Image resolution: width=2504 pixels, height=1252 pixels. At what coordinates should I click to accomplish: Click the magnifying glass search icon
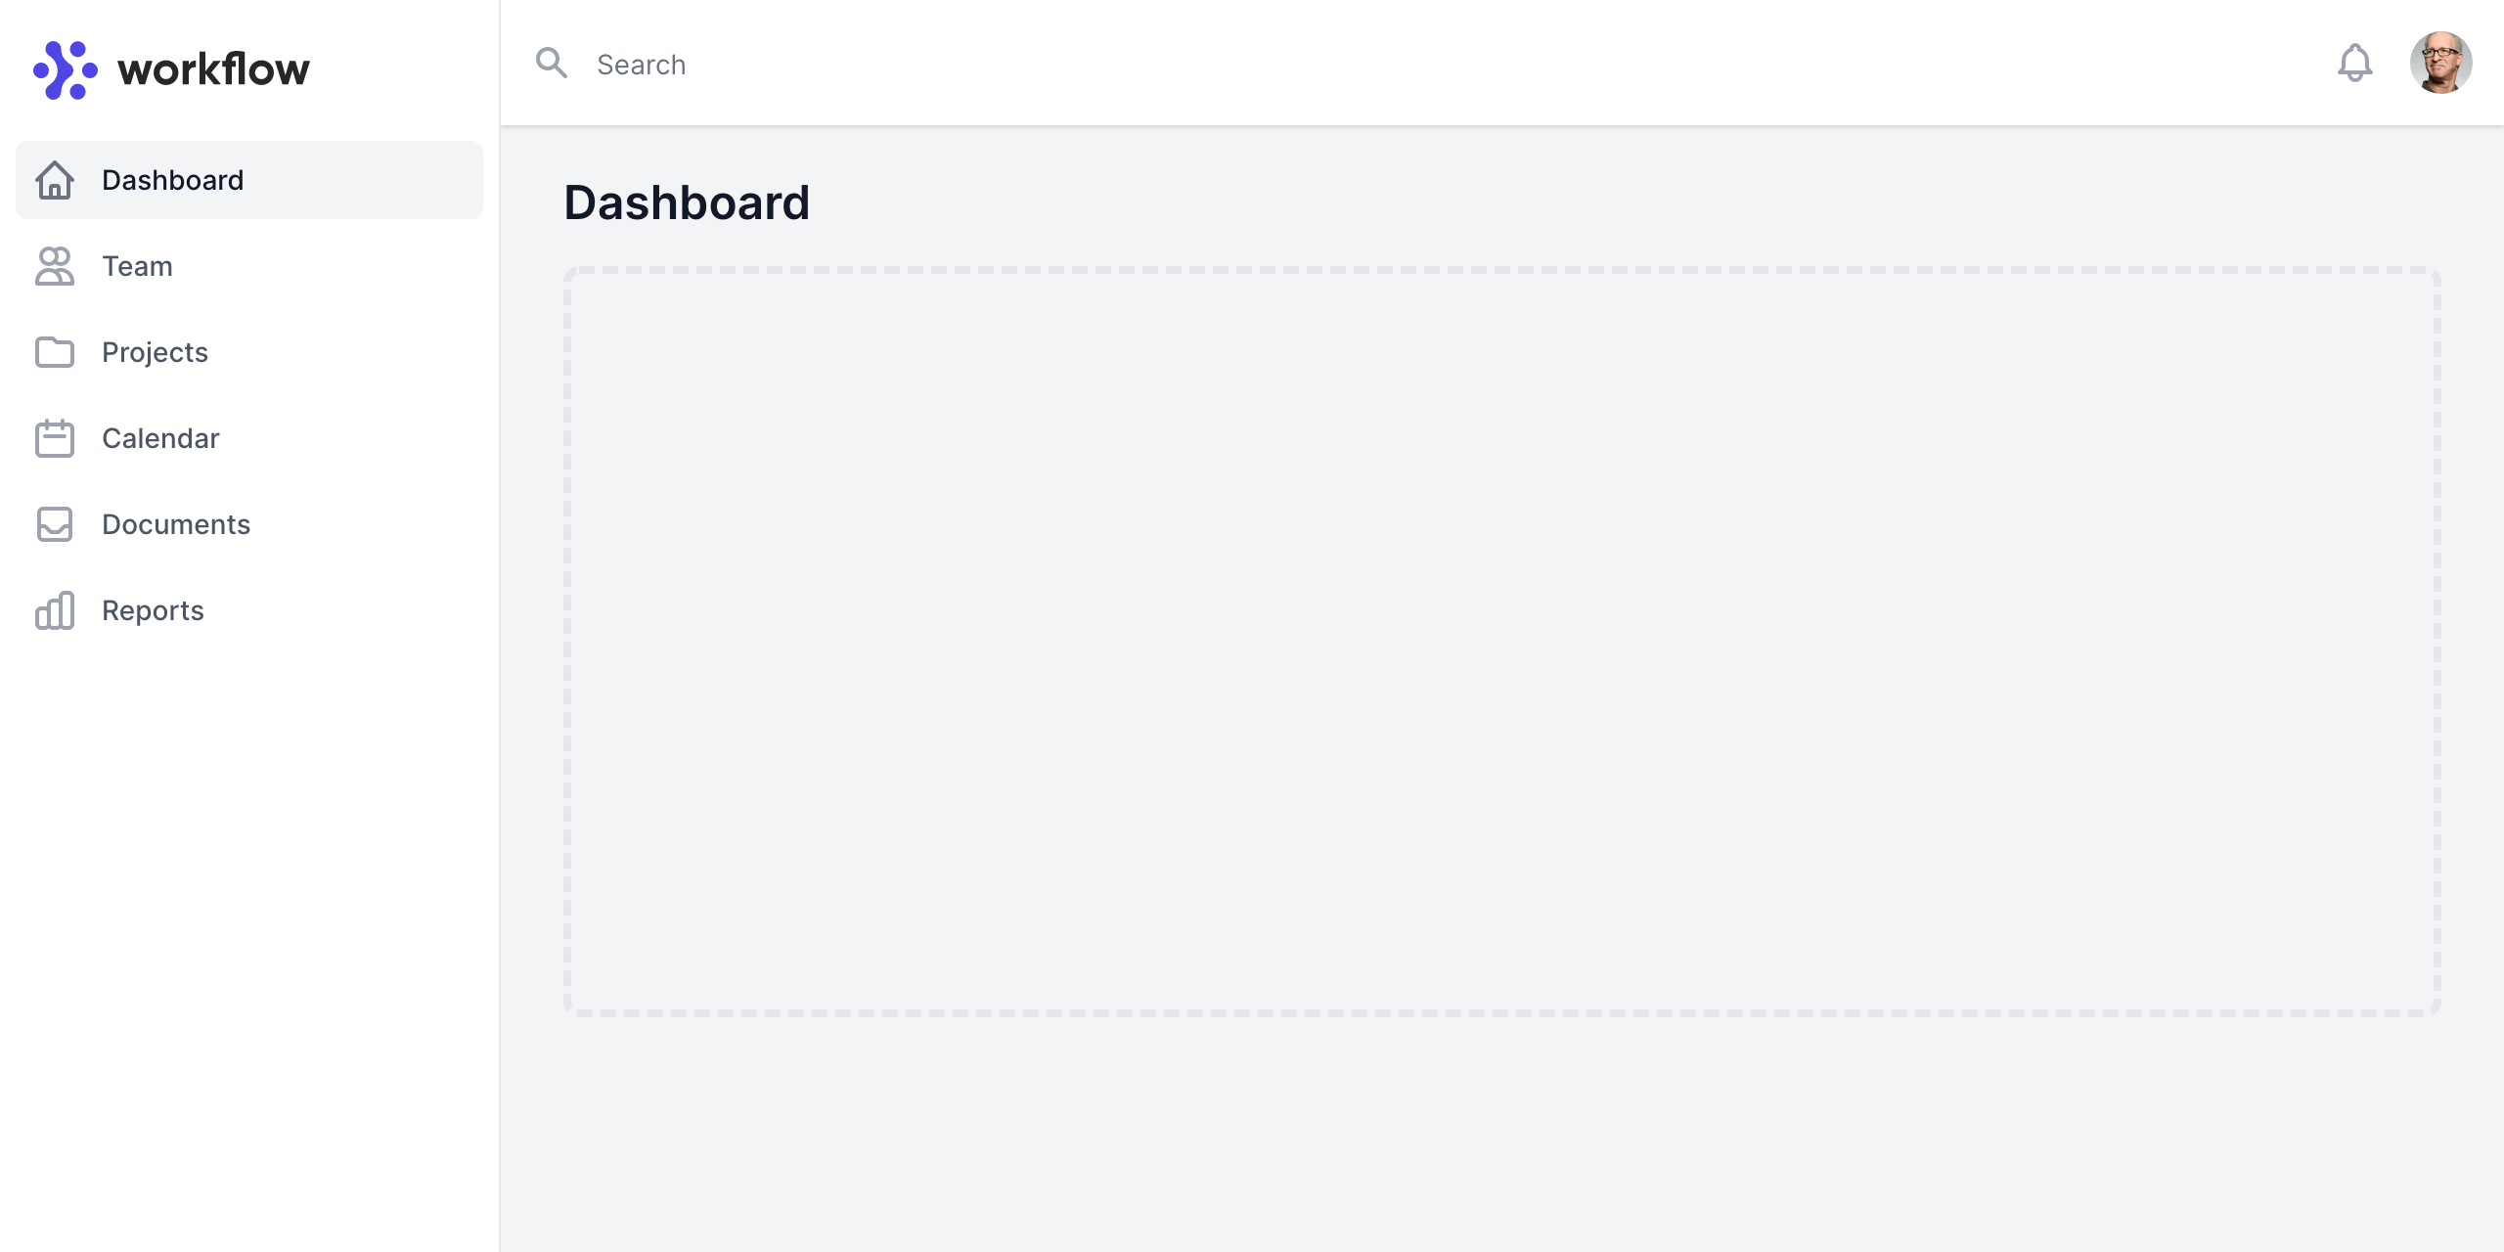(x=552, y=64)
